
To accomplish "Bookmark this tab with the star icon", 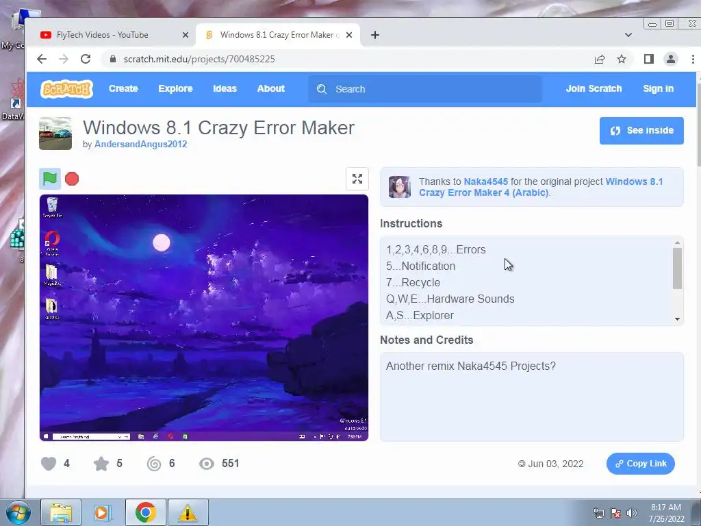I will 622,59.
